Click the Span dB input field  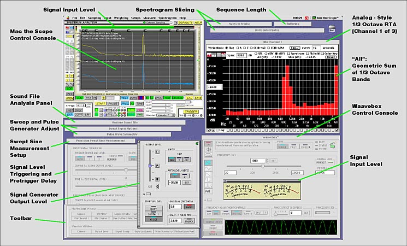click(241, 55)
